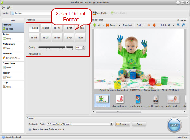This screenshot has width=190, height=140.
Task: Decrease quality value with down stepper
Action: pyautogui.click(x=84, y=48)
